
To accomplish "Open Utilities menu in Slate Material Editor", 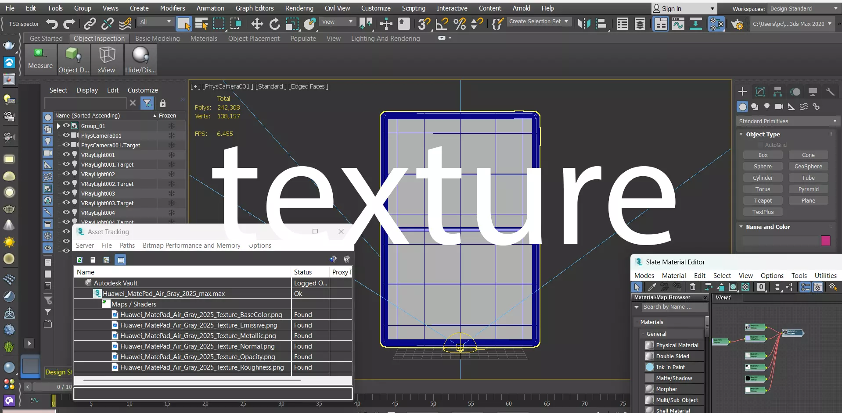I will coord(826,276).
